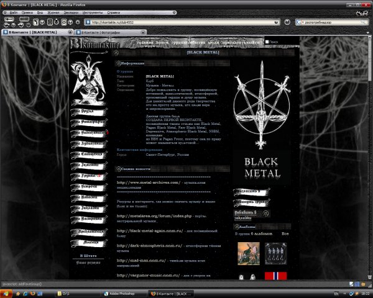The height and width of the screenshot is (298, 373).
Task: Click the pentagram icon beside group title
Action: [116, 53]
